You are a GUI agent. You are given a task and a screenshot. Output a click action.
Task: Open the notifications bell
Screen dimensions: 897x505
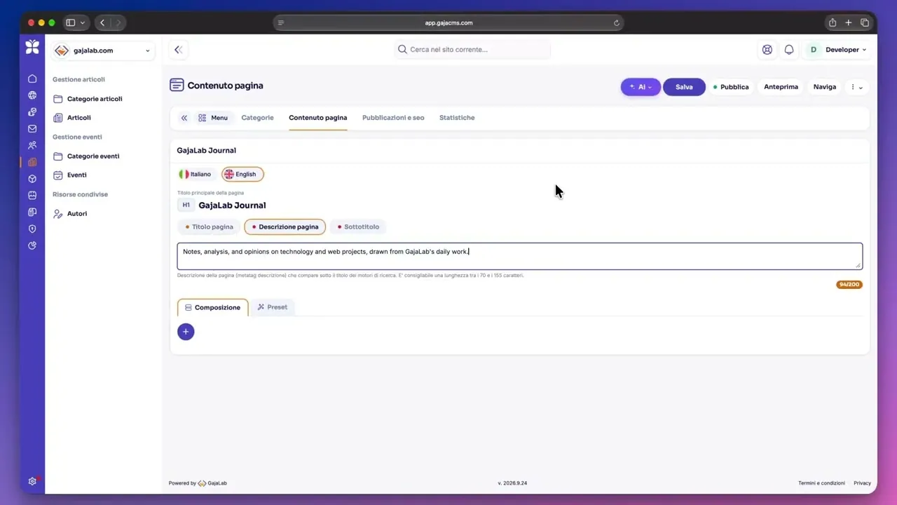point(789,50)
